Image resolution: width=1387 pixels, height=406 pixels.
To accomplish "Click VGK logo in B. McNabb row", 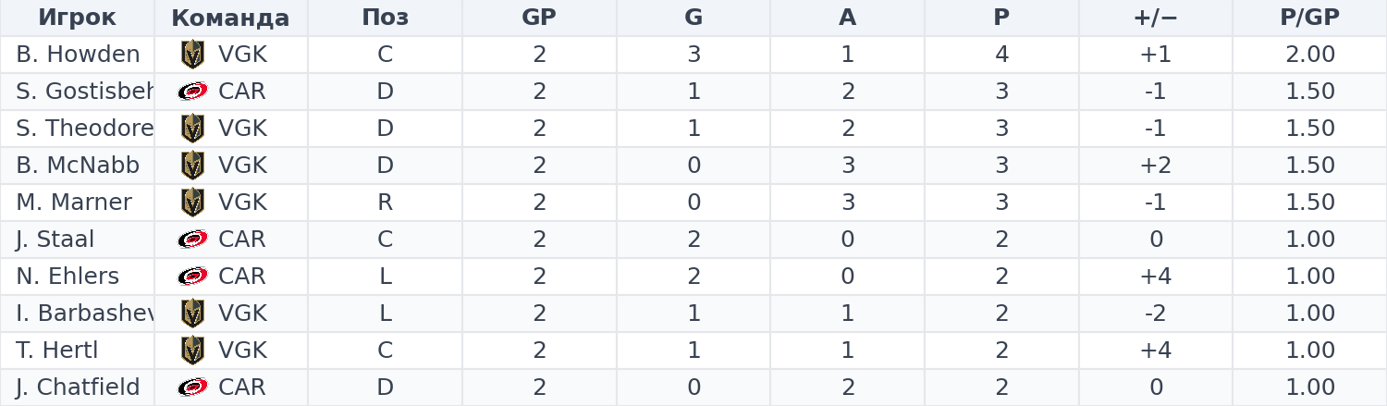I will point(192,166).
